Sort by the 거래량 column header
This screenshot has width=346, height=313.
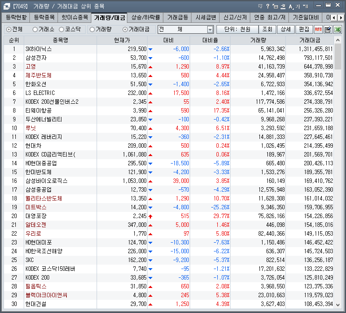pyautogui.click(x=258, y=40)
